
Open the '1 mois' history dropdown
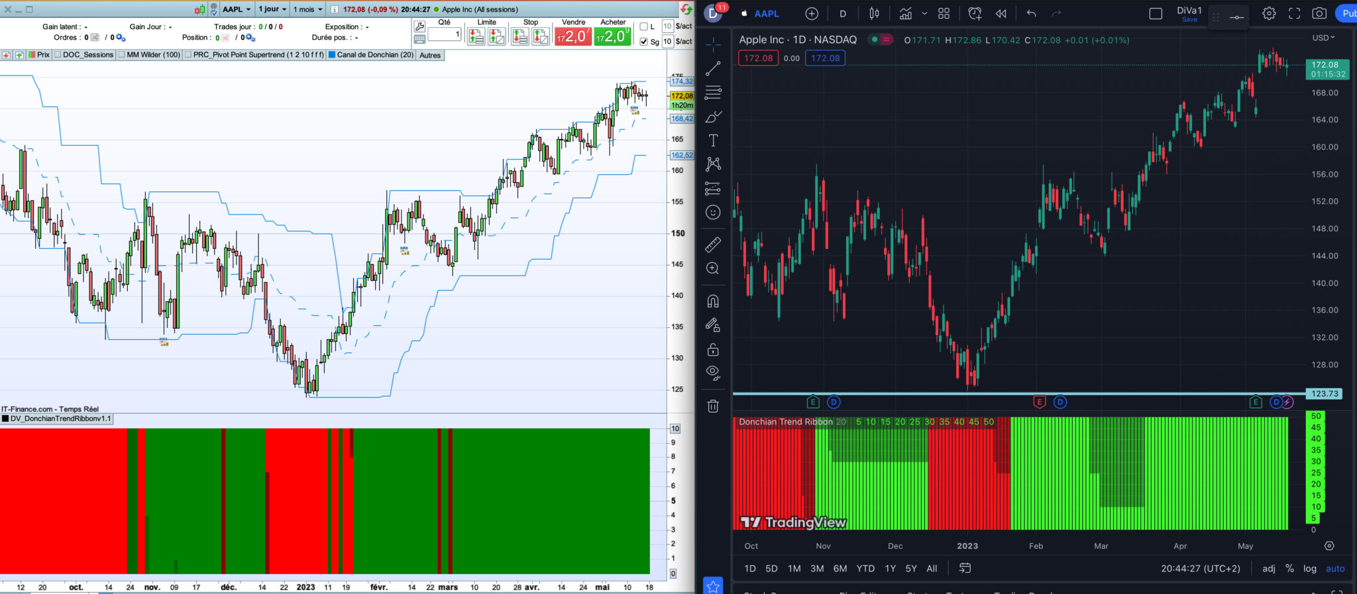pyautogui.click(x=308, y=9)
